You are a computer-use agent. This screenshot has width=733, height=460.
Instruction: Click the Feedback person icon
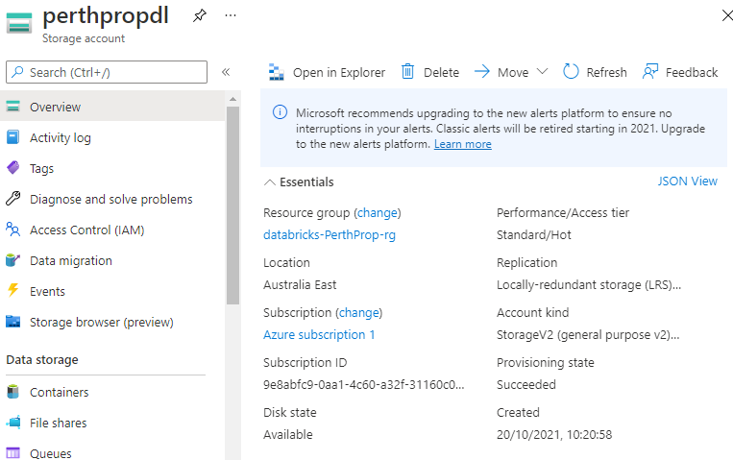[x=650, y=72]
